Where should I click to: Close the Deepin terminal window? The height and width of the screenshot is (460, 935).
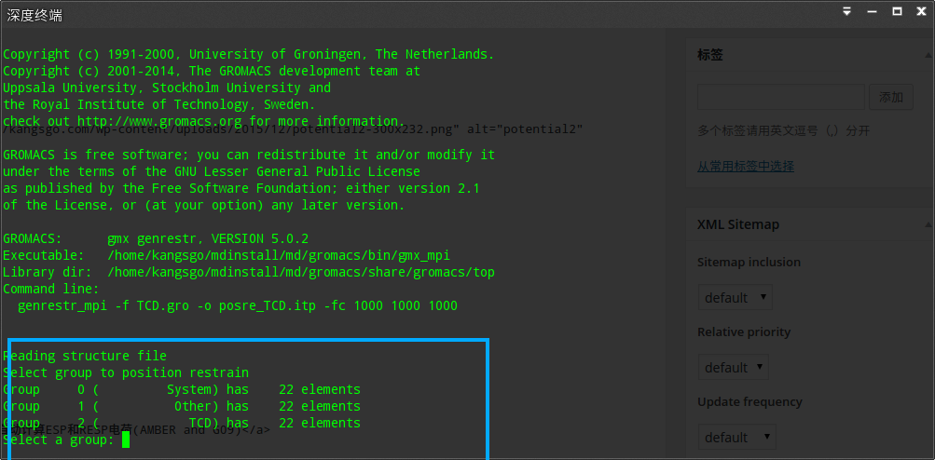coord(921,11)
